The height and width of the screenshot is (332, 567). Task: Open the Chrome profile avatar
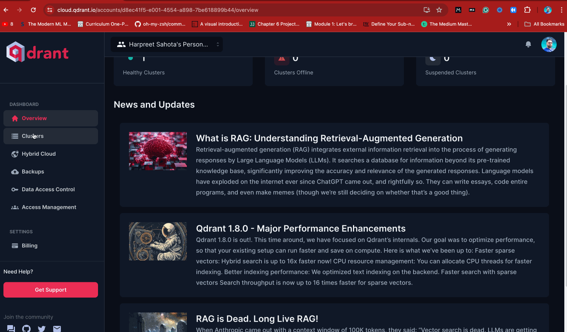click(x=548, y=10)
